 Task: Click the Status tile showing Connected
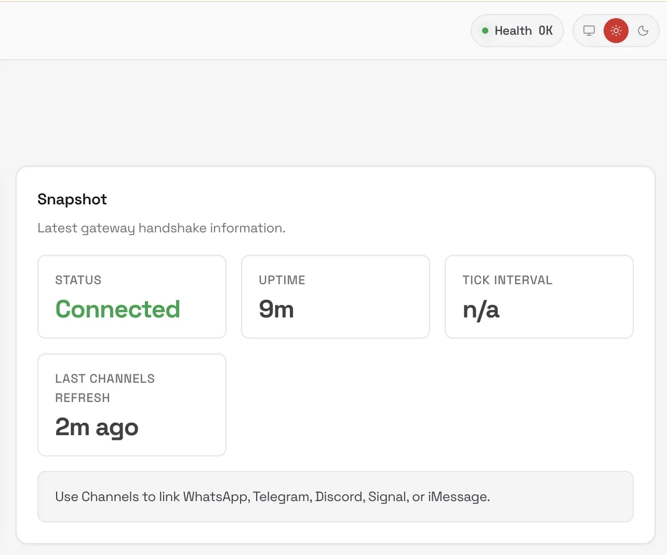click(x=131, y=297)
